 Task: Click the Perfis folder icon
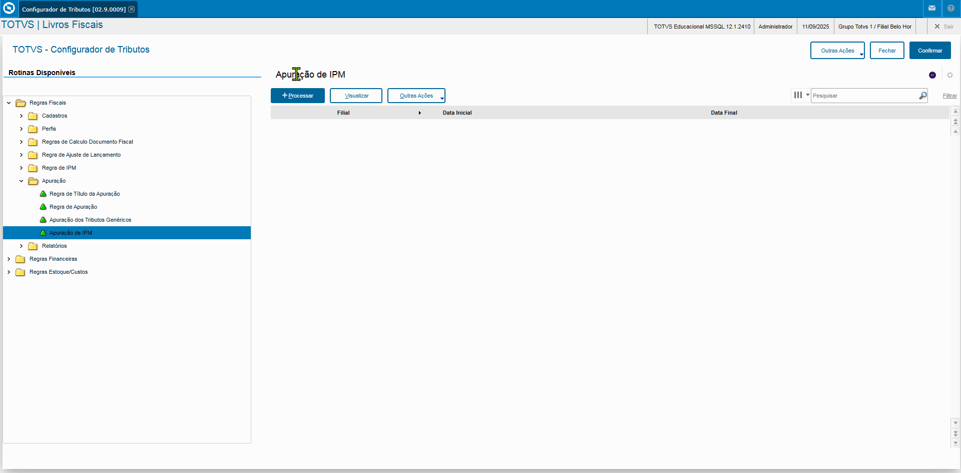33,129
